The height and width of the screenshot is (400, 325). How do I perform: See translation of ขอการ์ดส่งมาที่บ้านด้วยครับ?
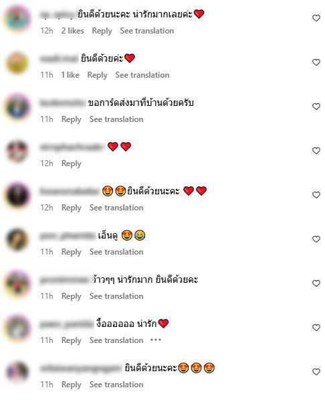click(116, 119)
